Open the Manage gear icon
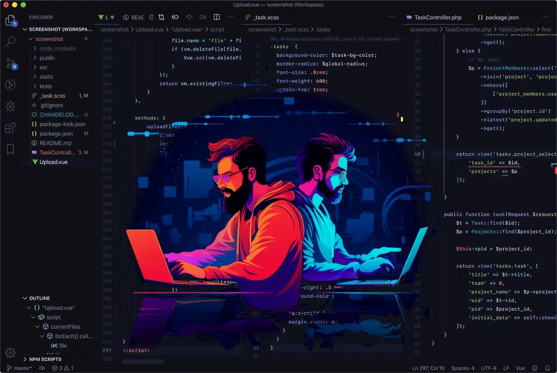The height and width of the screenshot is (373, 557). [10, 352]
